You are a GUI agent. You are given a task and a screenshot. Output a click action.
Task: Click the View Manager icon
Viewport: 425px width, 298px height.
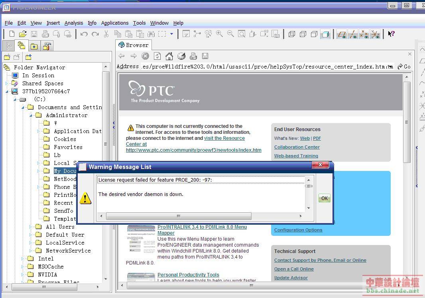[x=275, y=34]
